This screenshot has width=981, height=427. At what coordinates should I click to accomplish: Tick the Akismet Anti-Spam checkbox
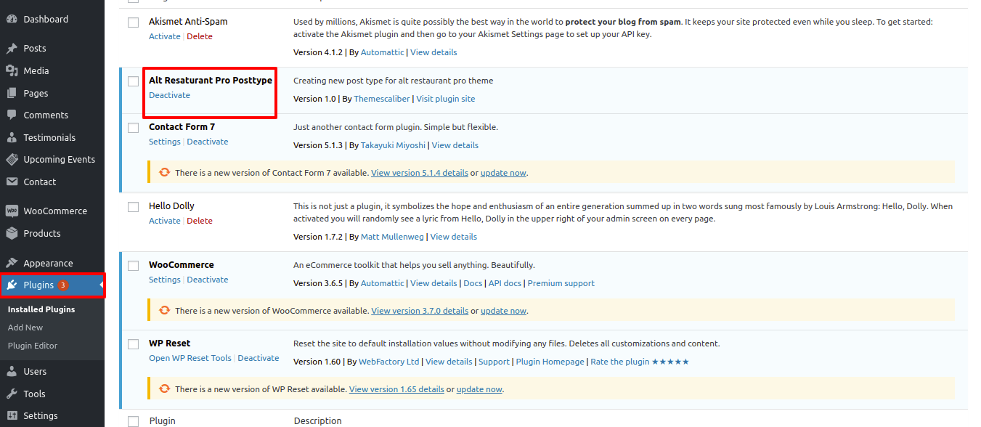pos(133,23)
